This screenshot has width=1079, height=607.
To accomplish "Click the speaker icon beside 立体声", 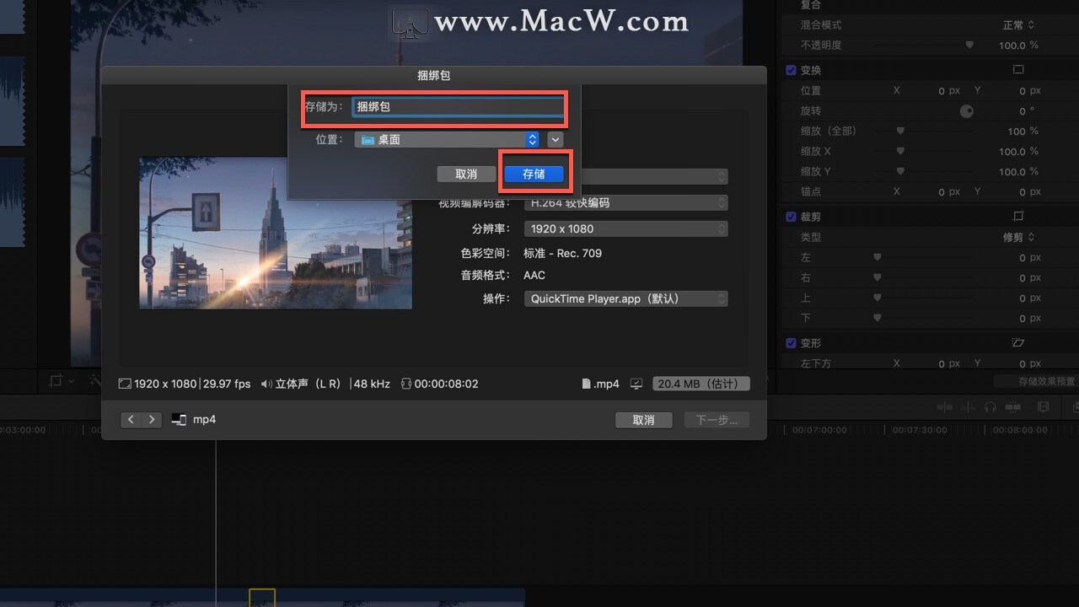I will click(x=266, y=384).
